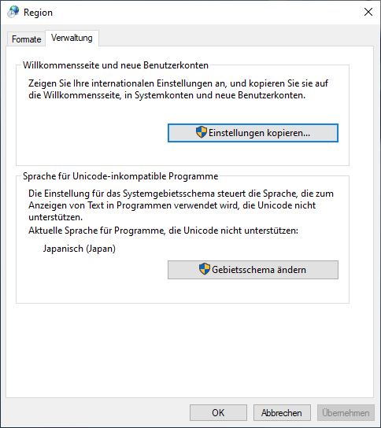Confirm with the OK button
Viewport: 381px width, 428px height.
click(218, 413)
